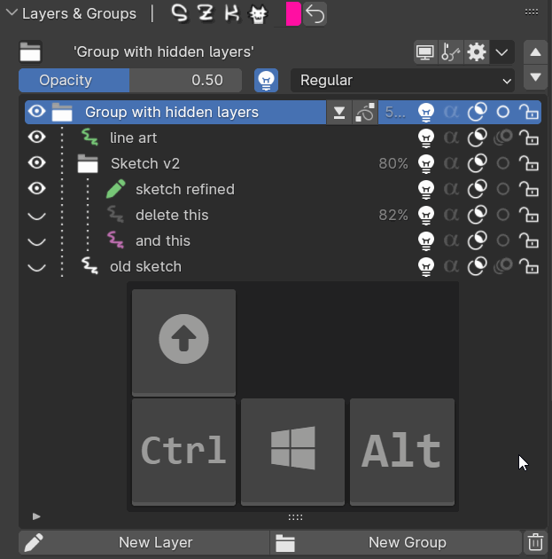Lock the 'delete this' layer
The width and height of the screenshot is (552, 559).
(528, 215)
